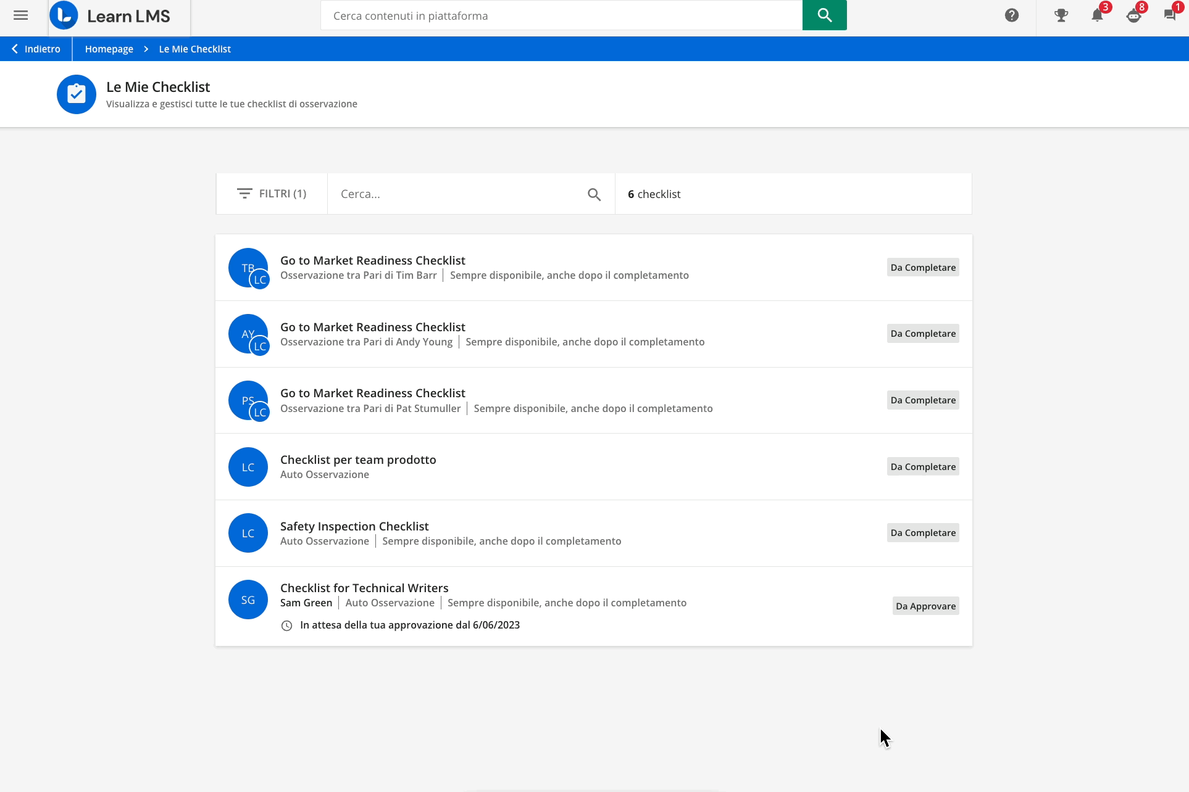Open the FILTRI (1) filter panel
The height and width of the screenshot is (792, 1189).
tap(272, 194)
